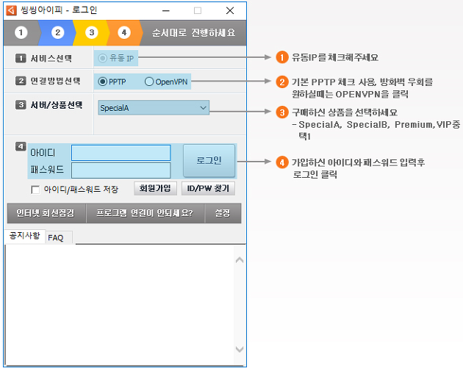The image size is (463, 371).
Task: Click the 회원가입 button
Action: pos(155,188)
